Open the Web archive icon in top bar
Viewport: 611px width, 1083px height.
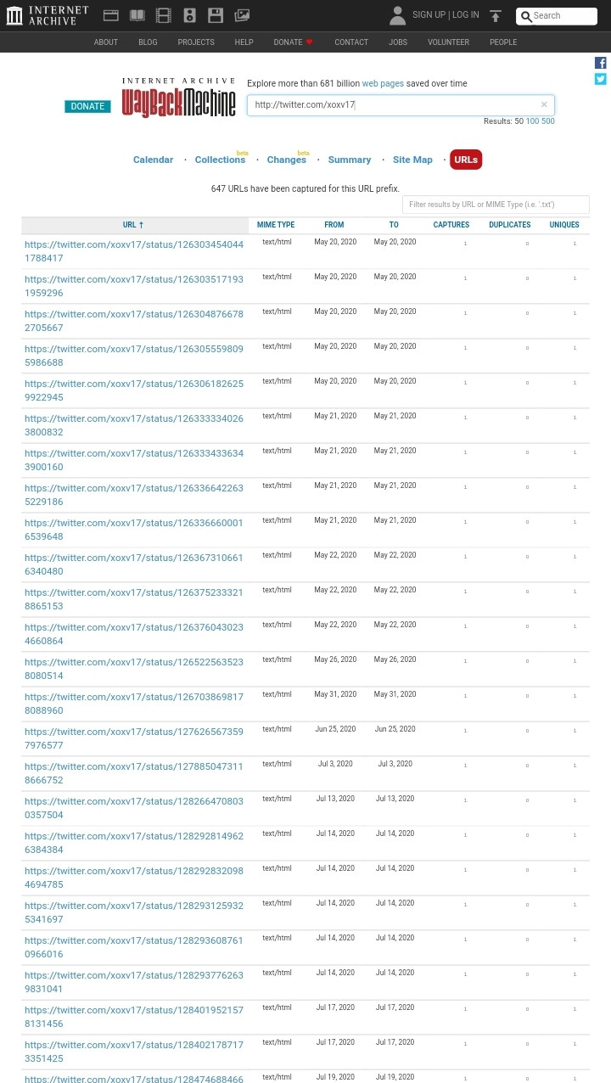pos(110,15)
